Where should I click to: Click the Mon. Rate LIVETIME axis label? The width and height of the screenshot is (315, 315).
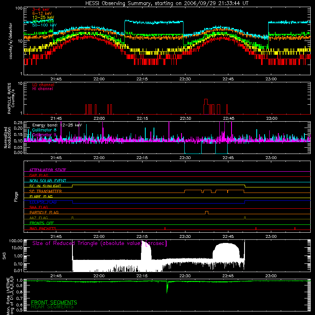10,295
